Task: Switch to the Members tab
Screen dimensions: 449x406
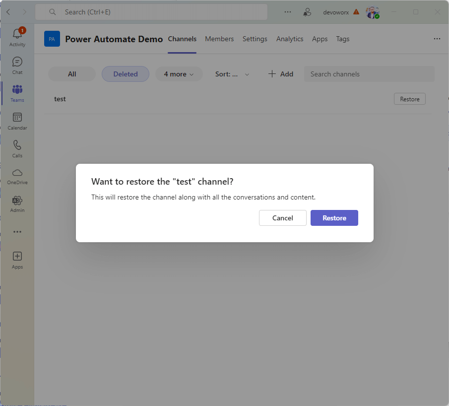Action: (x=219, y=39)
